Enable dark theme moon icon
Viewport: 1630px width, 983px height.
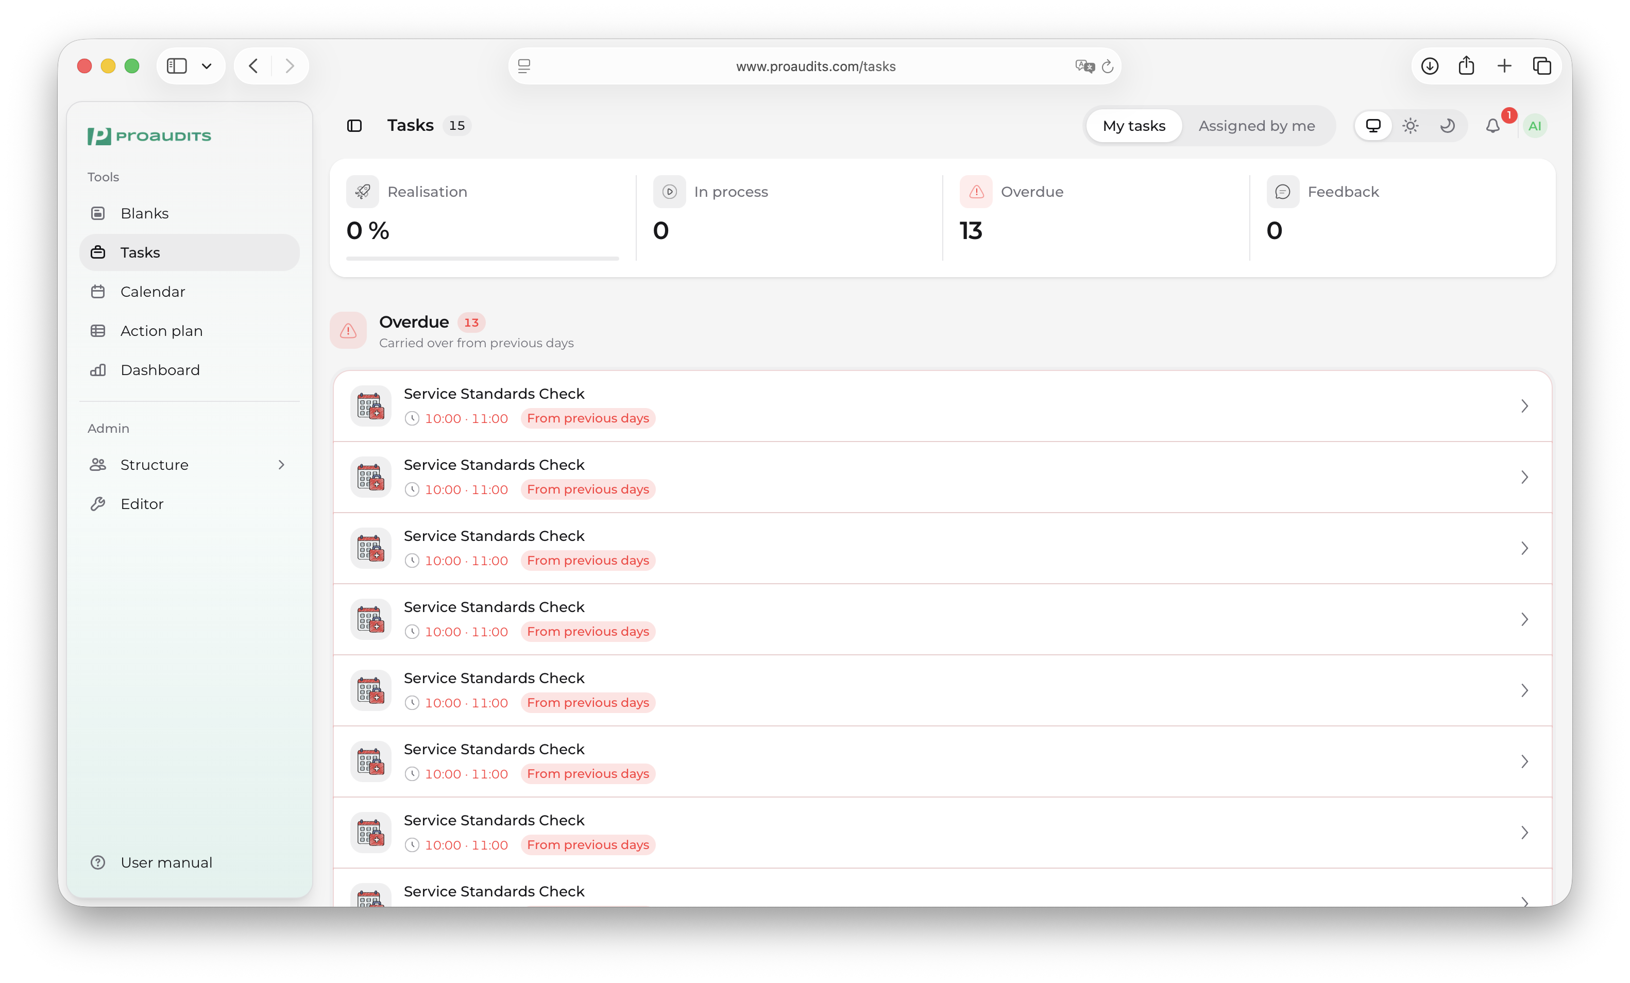[1448, 126]
